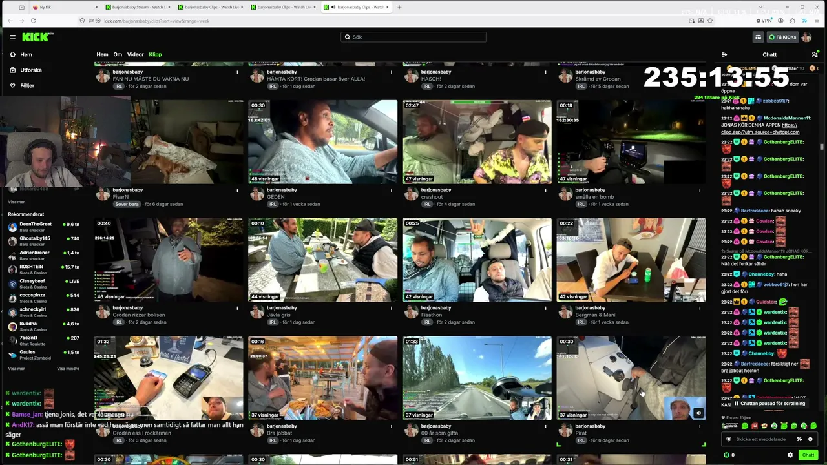
Task: Click the Skicka ett meddelande chat input
Action: [760, 439]
